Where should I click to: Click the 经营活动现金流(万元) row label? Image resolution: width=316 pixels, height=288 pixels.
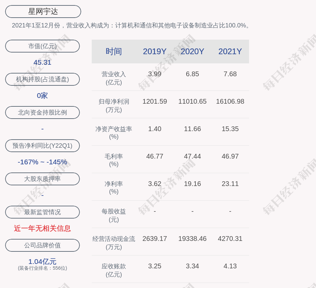pyautogui.click(x=114, y=243)
